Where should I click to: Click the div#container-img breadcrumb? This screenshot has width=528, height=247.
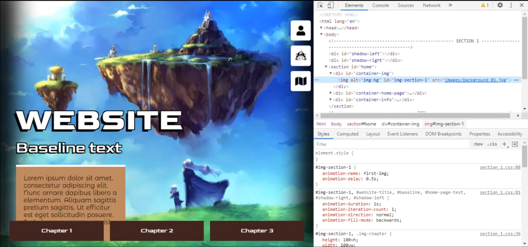(400, 124)
